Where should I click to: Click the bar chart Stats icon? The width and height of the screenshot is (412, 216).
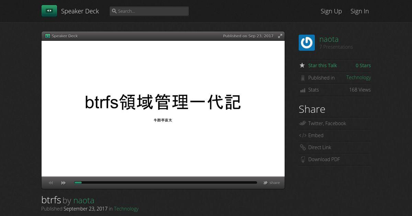pos(302,90)
